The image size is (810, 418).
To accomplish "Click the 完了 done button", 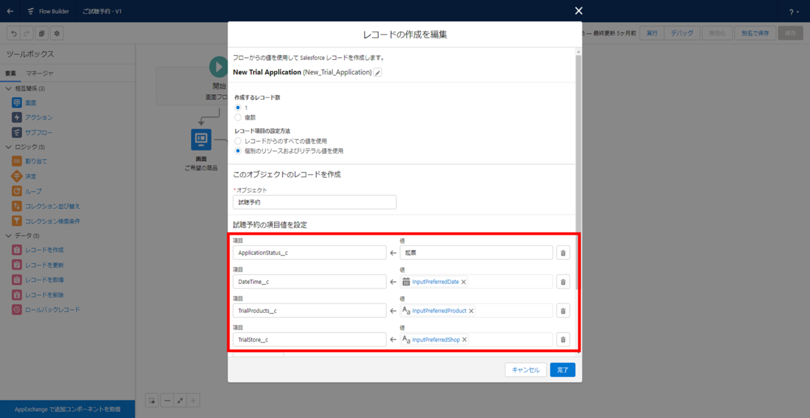I will pos(562,369).
